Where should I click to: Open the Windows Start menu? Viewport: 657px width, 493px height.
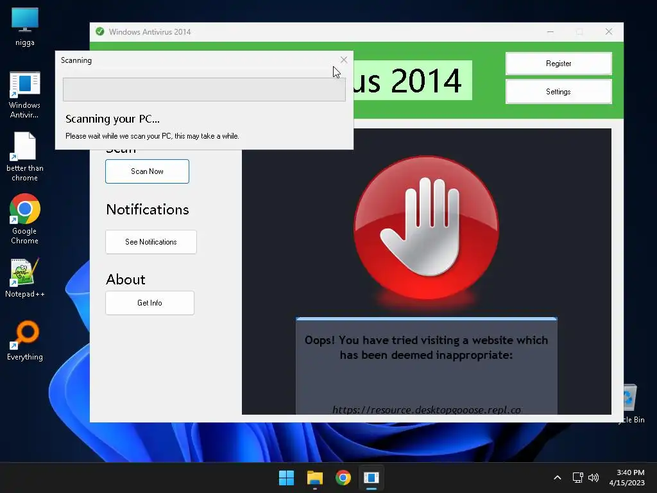tap(287, 478)
